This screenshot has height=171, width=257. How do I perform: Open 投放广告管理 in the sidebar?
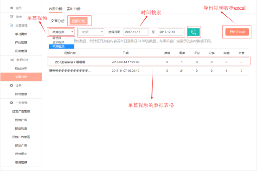point(21,137)
